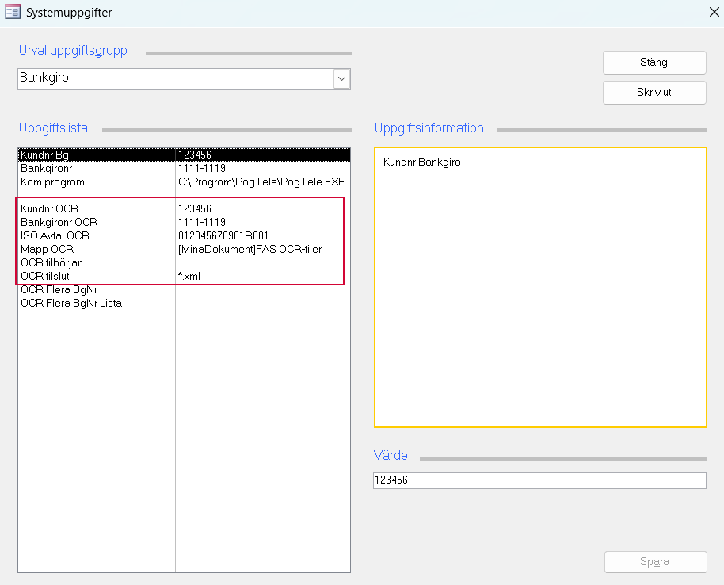Click the Stäng button

pos(654,63)
